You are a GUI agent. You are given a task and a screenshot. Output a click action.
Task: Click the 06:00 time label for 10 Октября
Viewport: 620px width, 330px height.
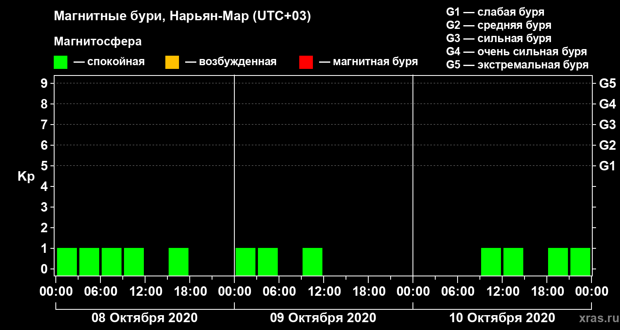pos(458,291)
